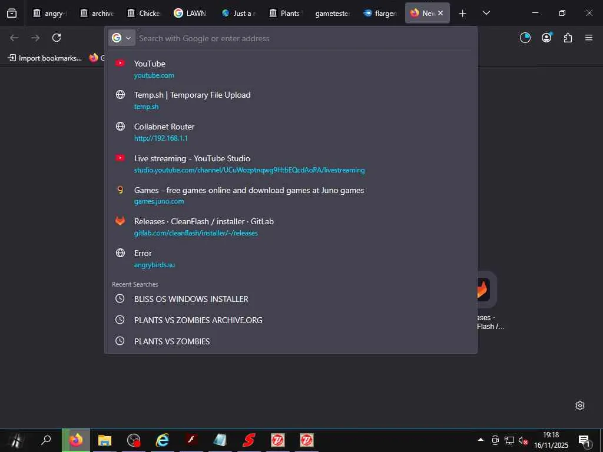Viewport: 603px width, 452px height.
Task: Select the Juno games suggestion
Action: point(291,195)
